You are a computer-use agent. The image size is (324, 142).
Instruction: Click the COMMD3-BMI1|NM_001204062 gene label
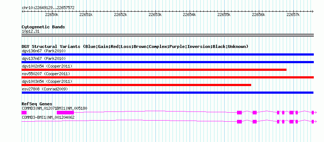[48, 117]
